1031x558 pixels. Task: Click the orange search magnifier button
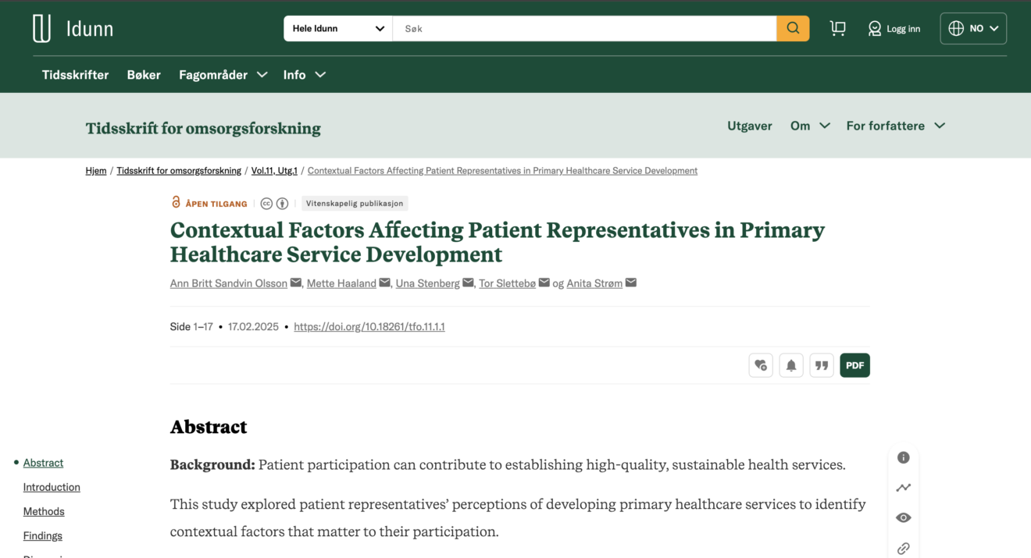tap(793, 29)
